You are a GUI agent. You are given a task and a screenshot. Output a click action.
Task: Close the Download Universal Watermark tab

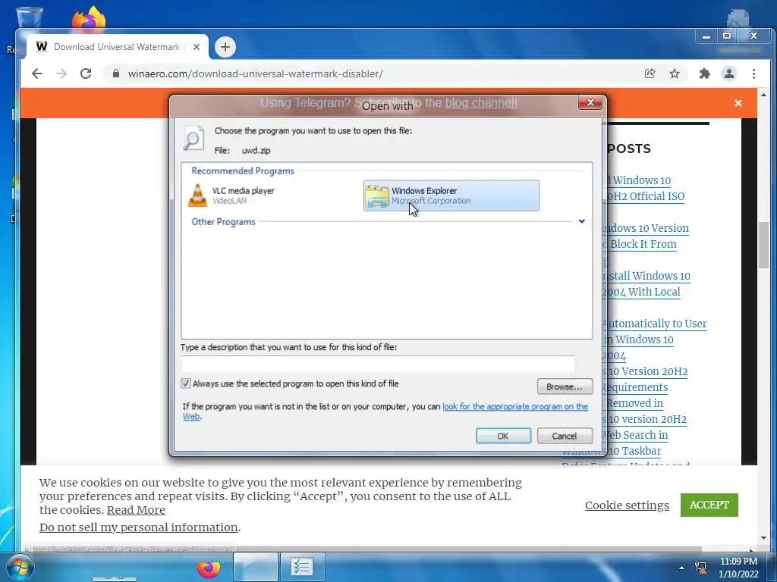[x=197, y=47]
